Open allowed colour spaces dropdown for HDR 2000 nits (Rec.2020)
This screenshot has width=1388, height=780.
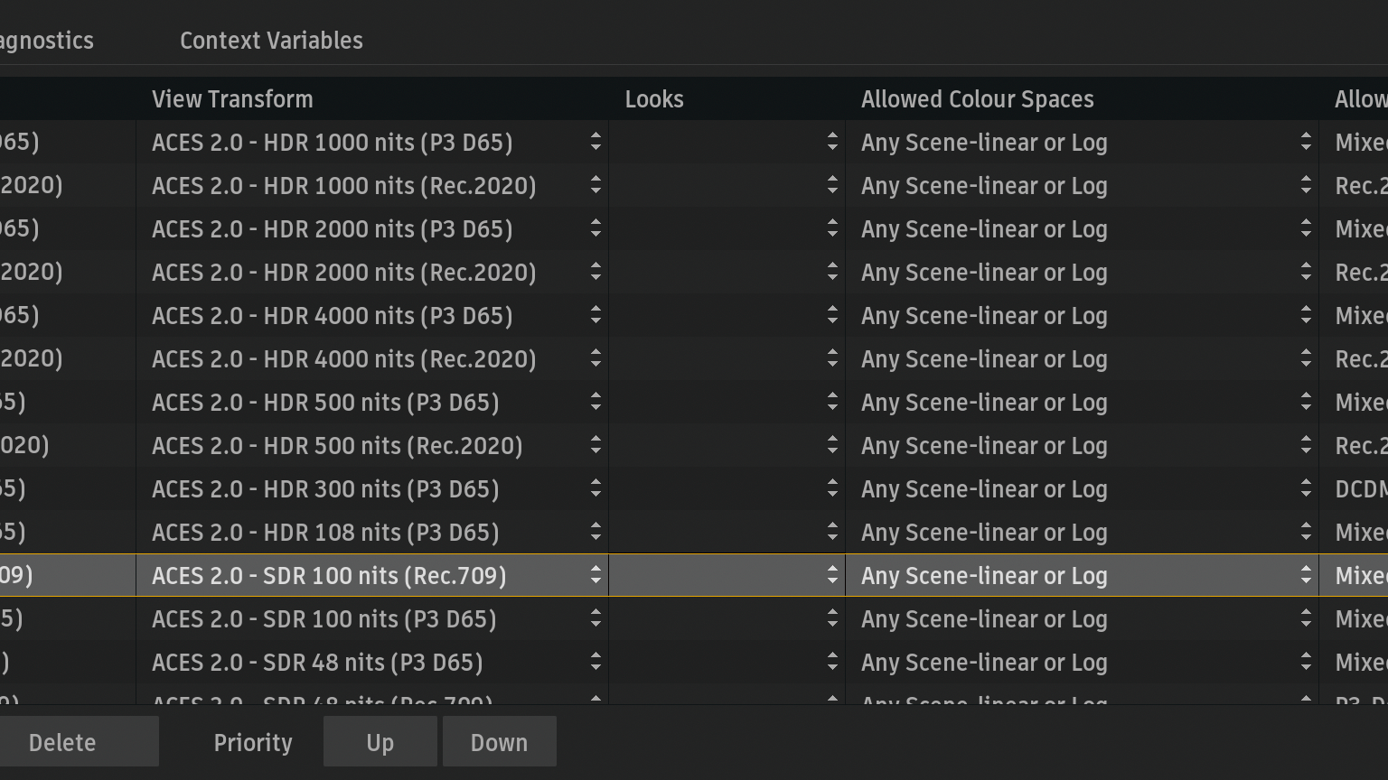coord(1083,273)
